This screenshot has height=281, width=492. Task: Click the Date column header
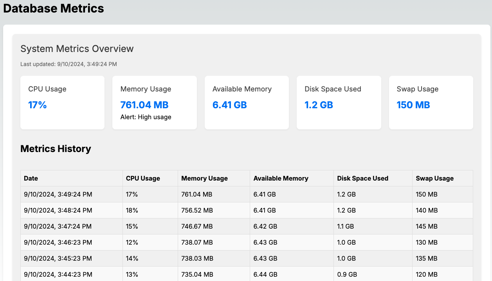(x=31, y=178)
